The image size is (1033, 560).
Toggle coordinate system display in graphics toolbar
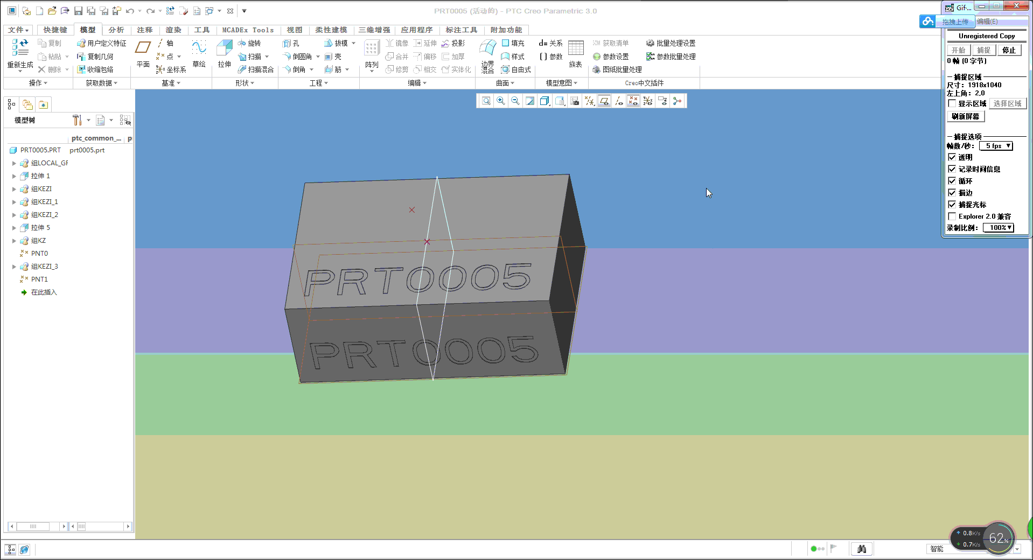coord(648,101)
